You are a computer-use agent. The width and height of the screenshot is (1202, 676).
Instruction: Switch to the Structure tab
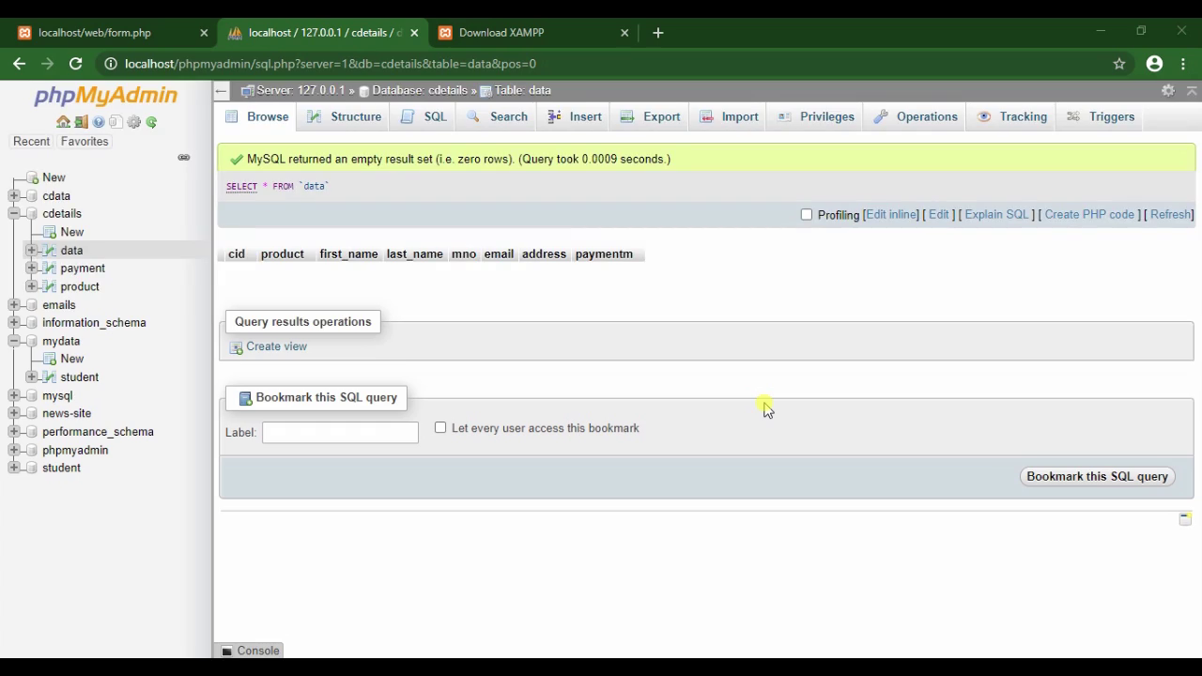(345, 116)
